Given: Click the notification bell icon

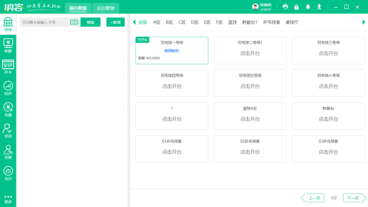Looking at the screenshot, I should 308,7.
